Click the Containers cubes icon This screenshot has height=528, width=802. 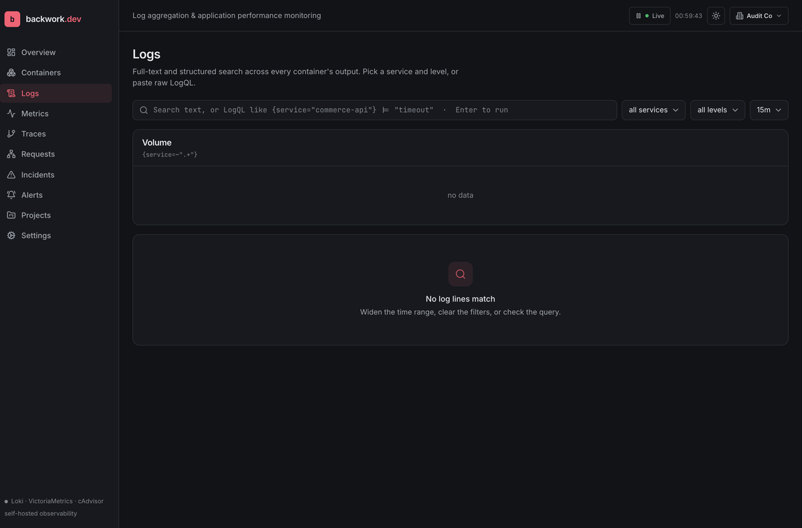coord(11,73)
